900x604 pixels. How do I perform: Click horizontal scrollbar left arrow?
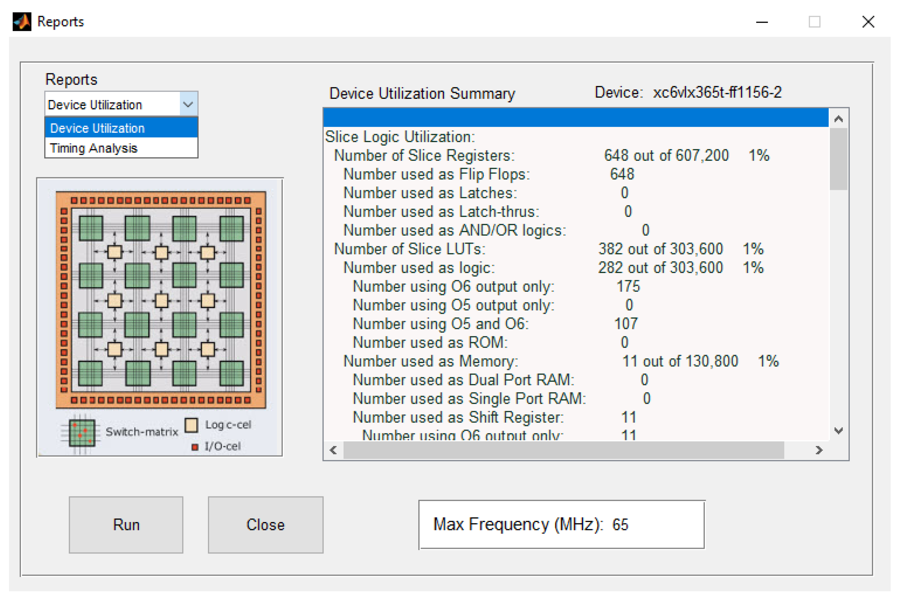333,450
